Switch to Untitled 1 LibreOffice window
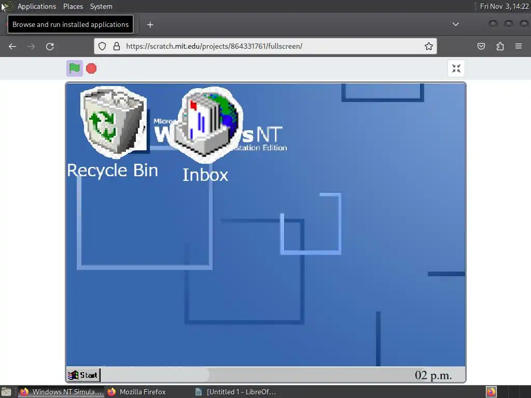 pyautogui.click(x=236, y=392)
